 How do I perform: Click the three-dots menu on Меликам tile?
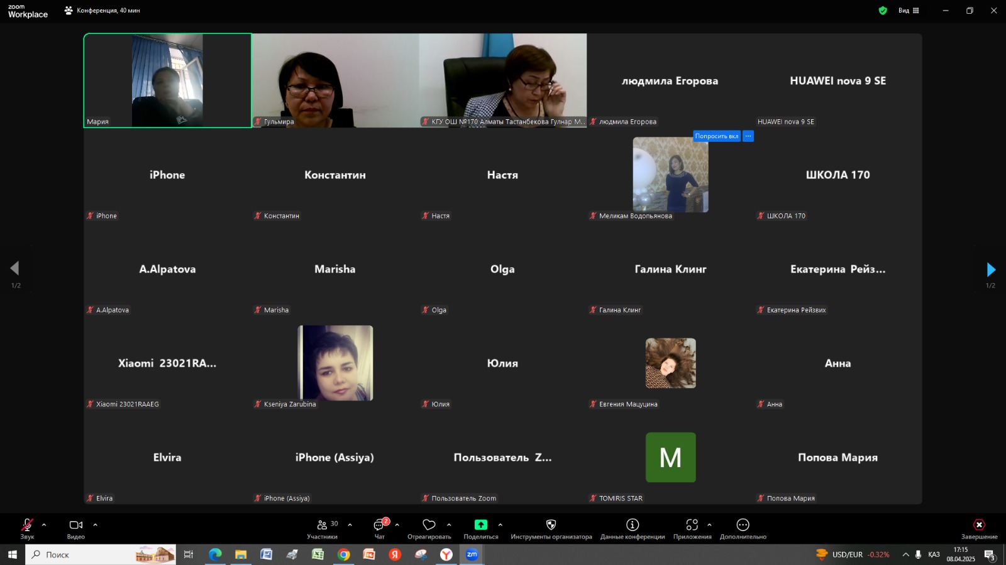[748, 136]
